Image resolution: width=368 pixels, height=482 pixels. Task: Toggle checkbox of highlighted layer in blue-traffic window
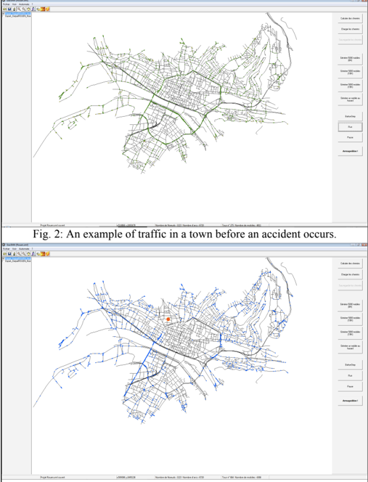click(x=4, y=258)
